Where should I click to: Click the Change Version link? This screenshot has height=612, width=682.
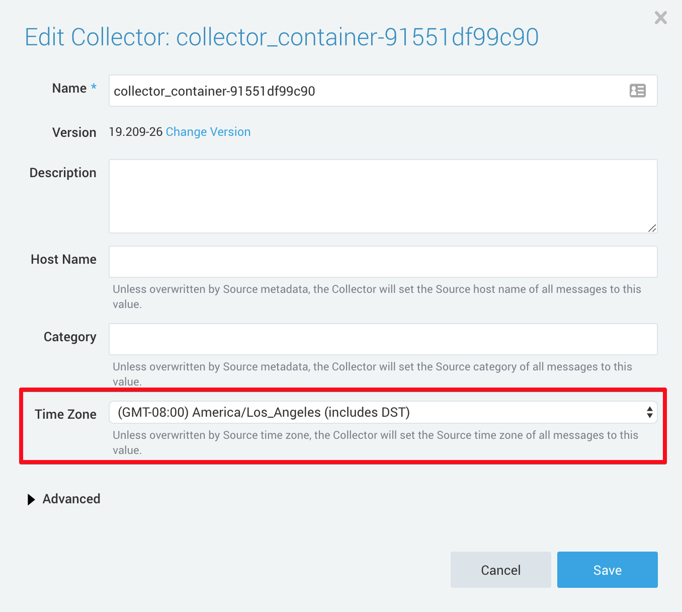coord(208,132)
